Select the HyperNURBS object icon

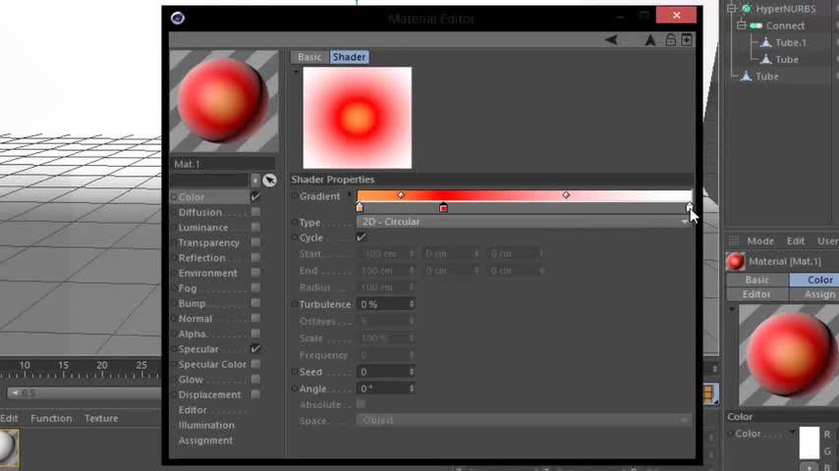point(746,9)
